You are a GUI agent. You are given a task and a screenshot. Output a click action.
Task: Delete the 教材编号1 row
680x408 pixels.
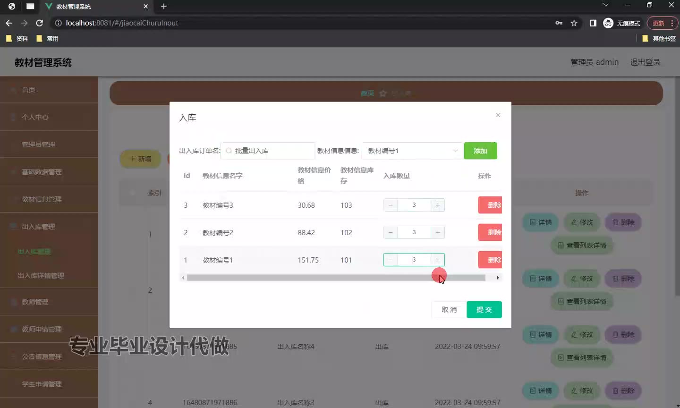[x=490, y=260]
